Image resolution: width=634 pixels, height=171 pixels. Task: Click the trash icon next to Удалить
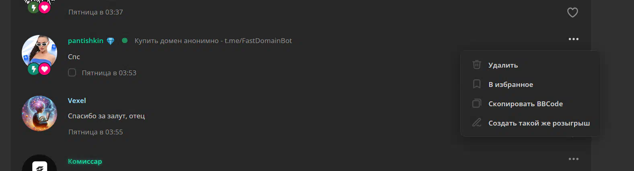[x=477, y=64]
